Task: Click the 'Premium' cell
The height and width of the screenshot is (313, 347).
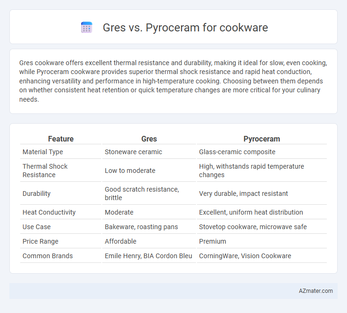Action: (212, 241)
